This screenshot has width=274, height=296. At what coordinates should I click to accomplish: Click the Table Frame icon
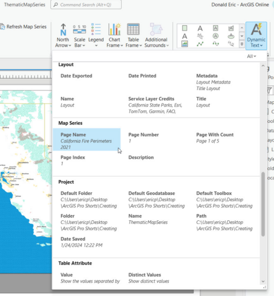[x=133, y=29]
